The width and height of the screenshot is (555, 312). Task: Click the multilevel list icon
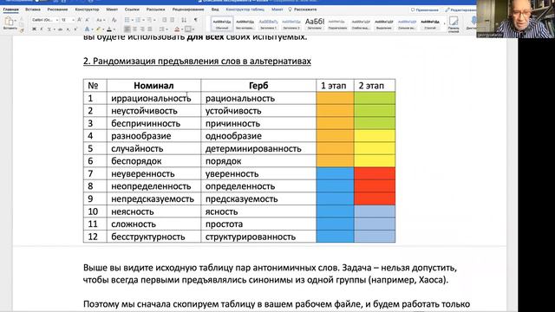pos(149,20)
